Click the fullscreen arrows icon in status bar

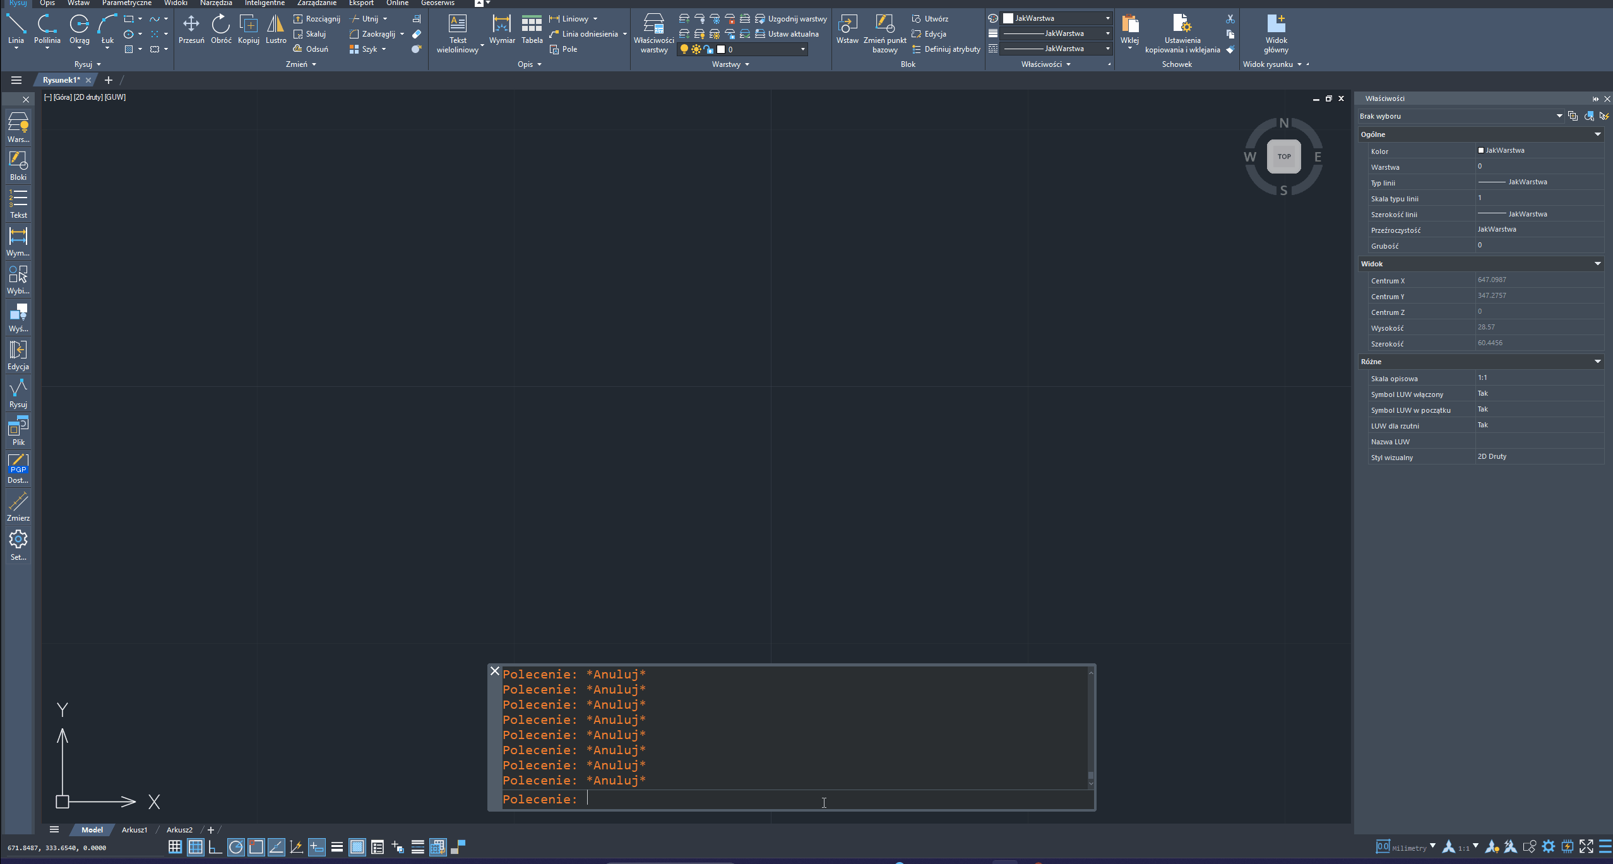[1586, 846]
